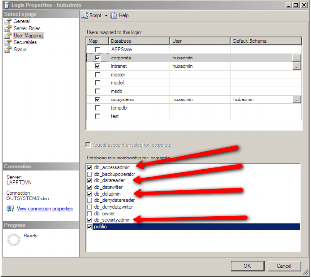Select the General page icon
311x277 pixels.
(9, 21)
